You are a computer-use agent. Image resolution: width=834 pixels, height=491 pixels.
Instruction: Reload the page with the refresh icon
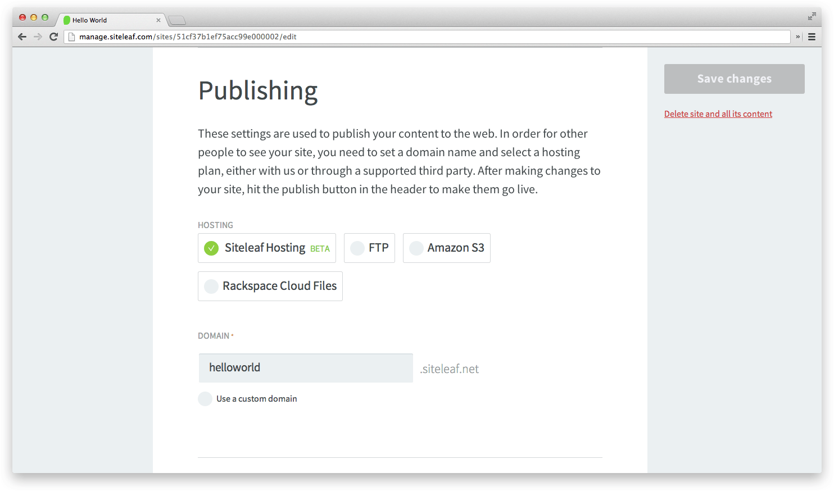tap(54, 37)
